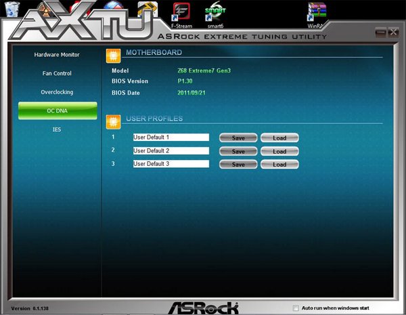Viewport: 406px width, 315px height.
Task: Click the User Profiles section chip icon
Action: (x=114, y=122)
